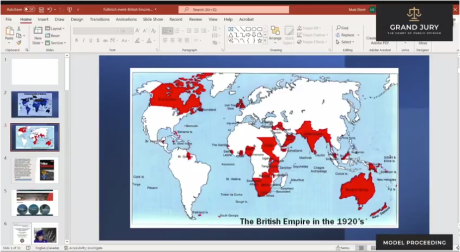Toggle Text Shadow formatting
The height and width of the screenshot is (252, 460).
[97, 40]
